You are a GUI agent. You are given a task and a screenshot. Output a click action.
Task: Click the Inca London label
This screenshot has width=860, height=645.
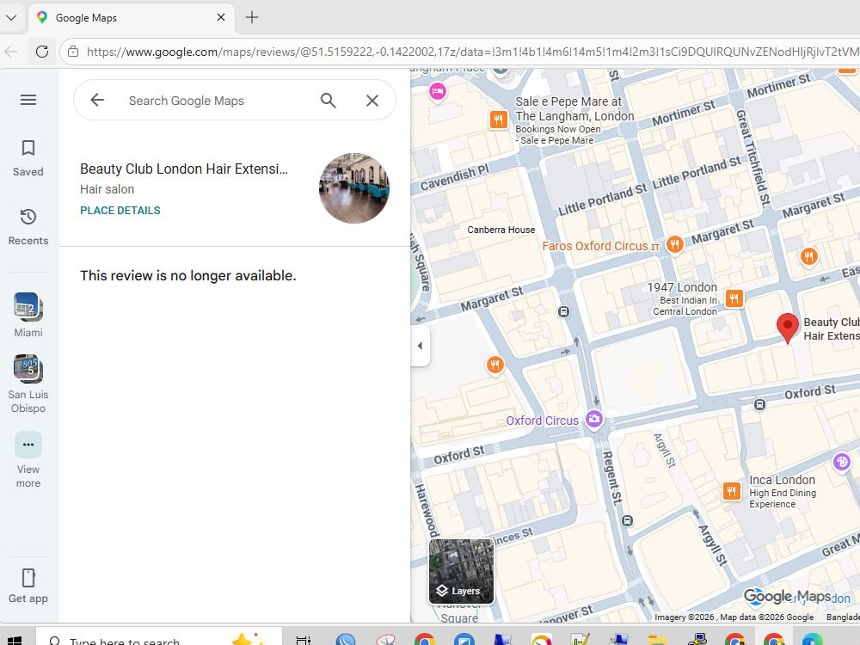(782, 480)
